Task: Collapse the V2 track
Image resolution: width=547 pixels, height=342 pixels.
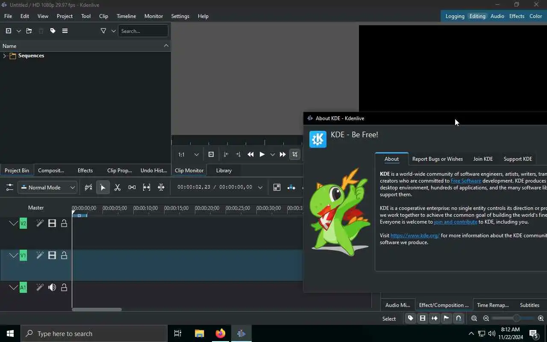Action: [14, 223]
